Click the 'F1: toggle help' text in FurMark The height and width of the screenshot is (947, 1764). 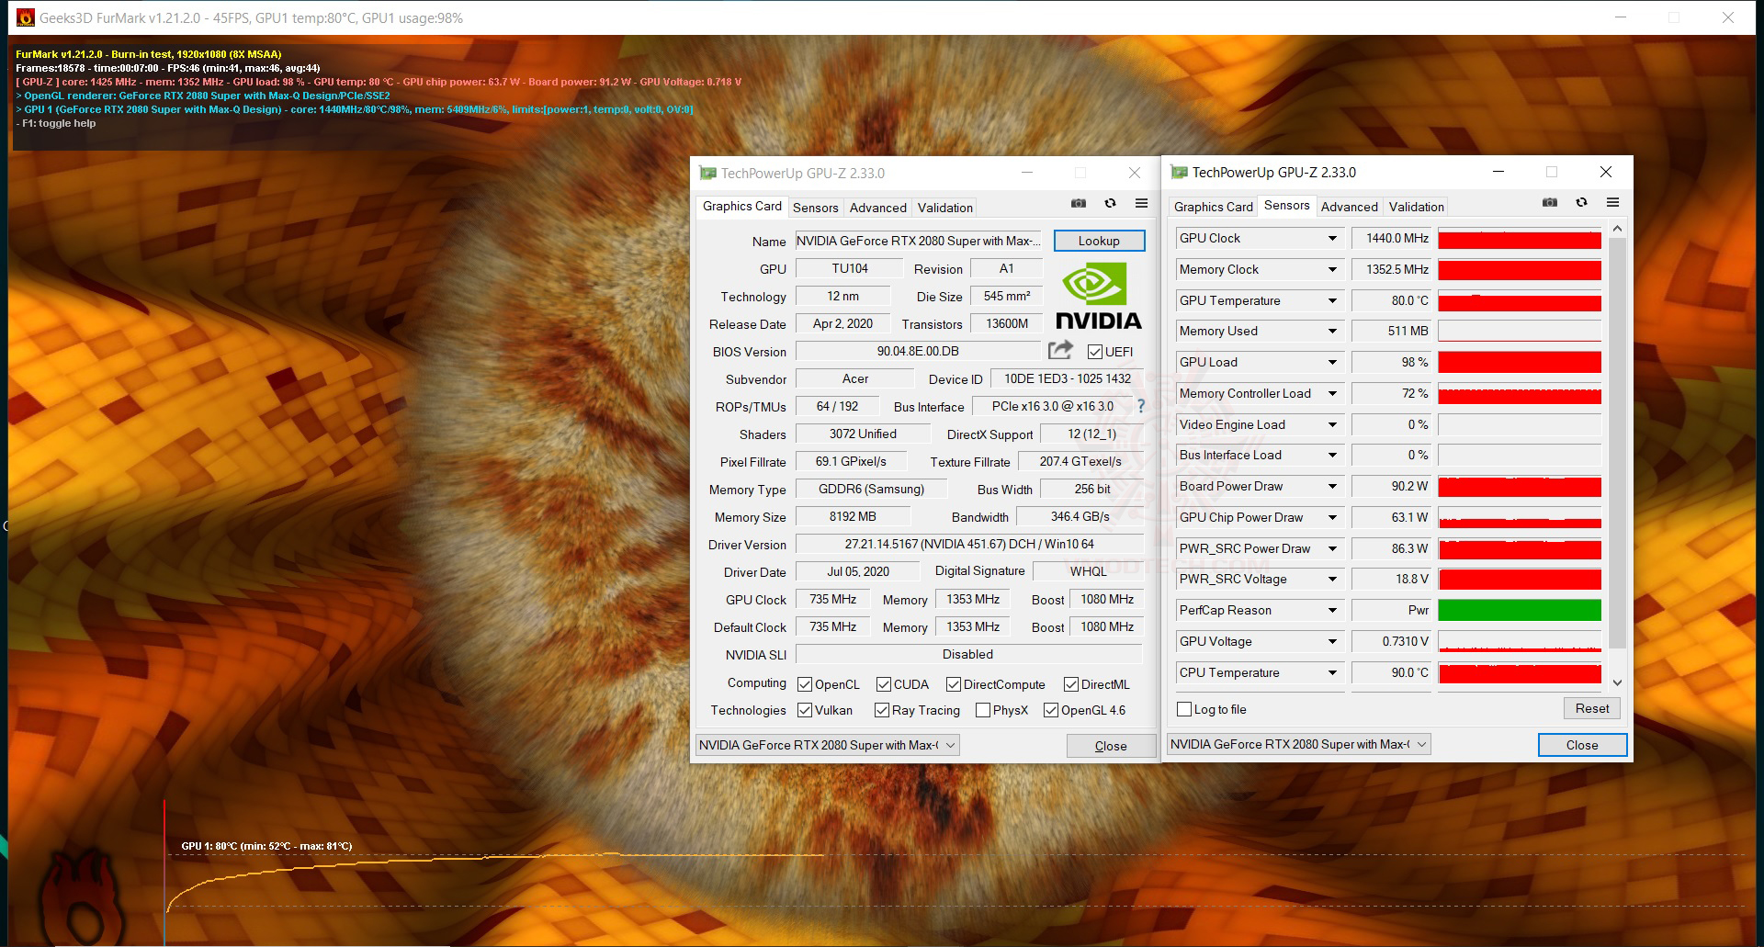[x=56, y=123]
